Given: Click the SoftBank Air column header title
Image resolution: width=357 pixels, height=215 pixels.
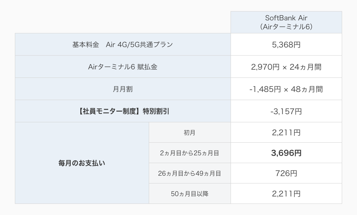Looking at the screenshot, I should [286, 18].
